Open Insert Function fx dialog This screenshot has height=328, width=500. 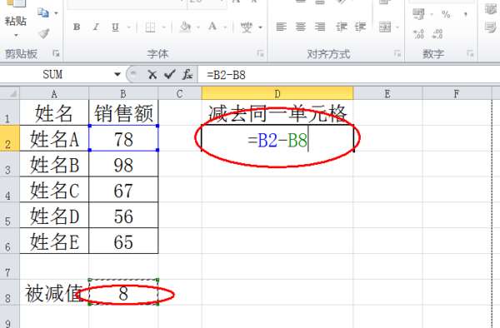click(187, 75)
